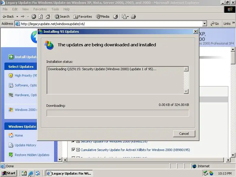
Task: Open the View menu
Action: 25,9
